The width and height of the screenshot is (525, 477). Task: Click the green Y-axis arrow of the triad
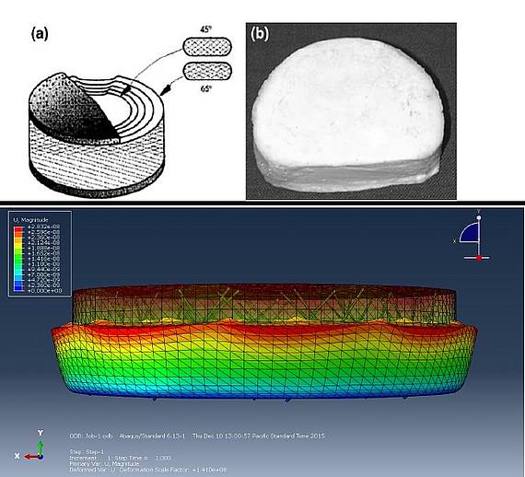[41, 448]
